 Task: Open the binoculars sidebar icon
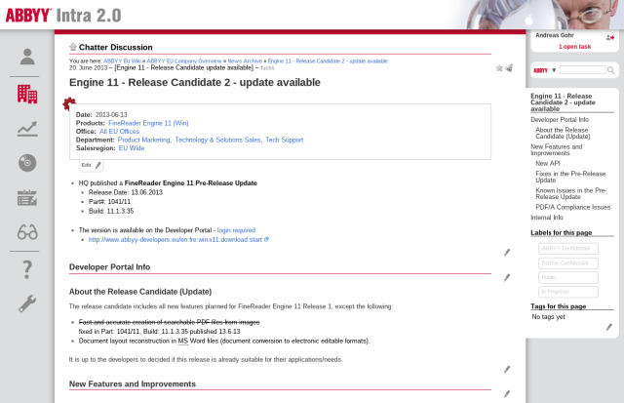coord(27,232)
